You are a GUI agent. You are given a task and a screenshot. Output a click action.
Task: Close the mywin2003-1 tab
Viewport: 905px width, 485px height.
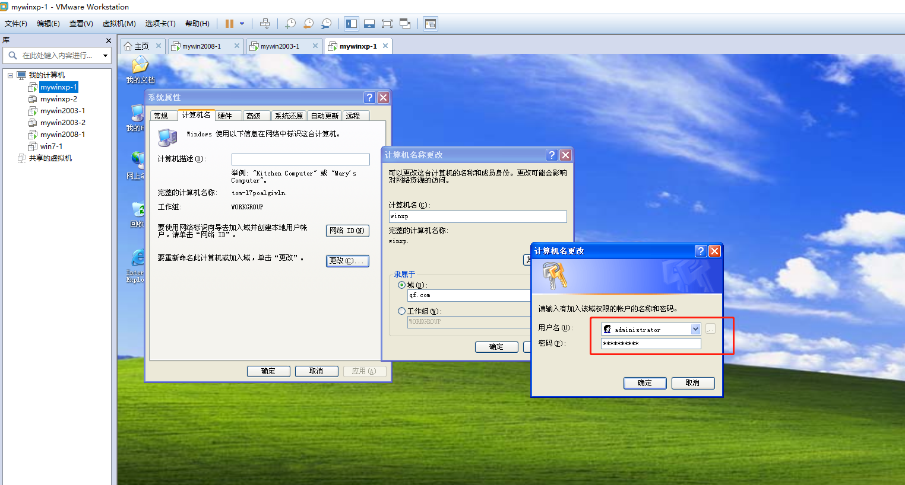(x=315, y=46)
